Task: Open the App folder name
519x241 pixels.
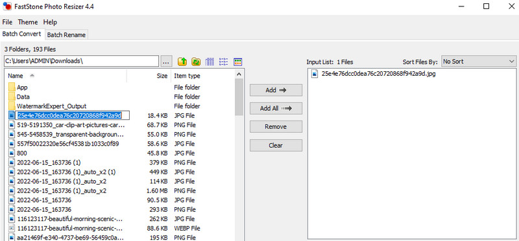Action: point(22,87)
